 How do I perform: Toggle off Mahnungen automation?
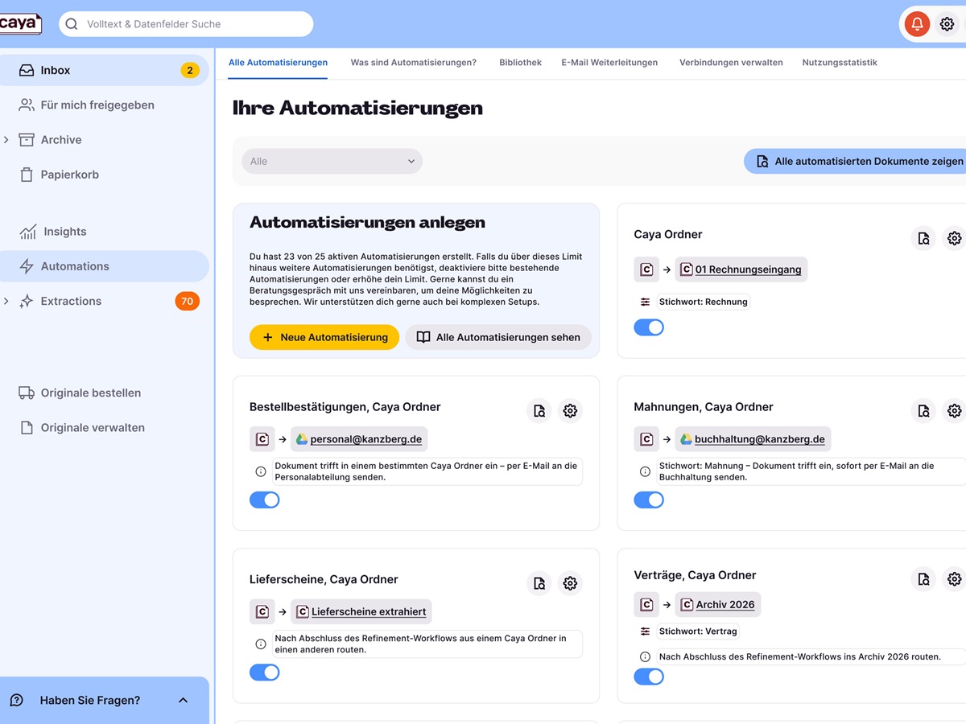click(649, 500)
